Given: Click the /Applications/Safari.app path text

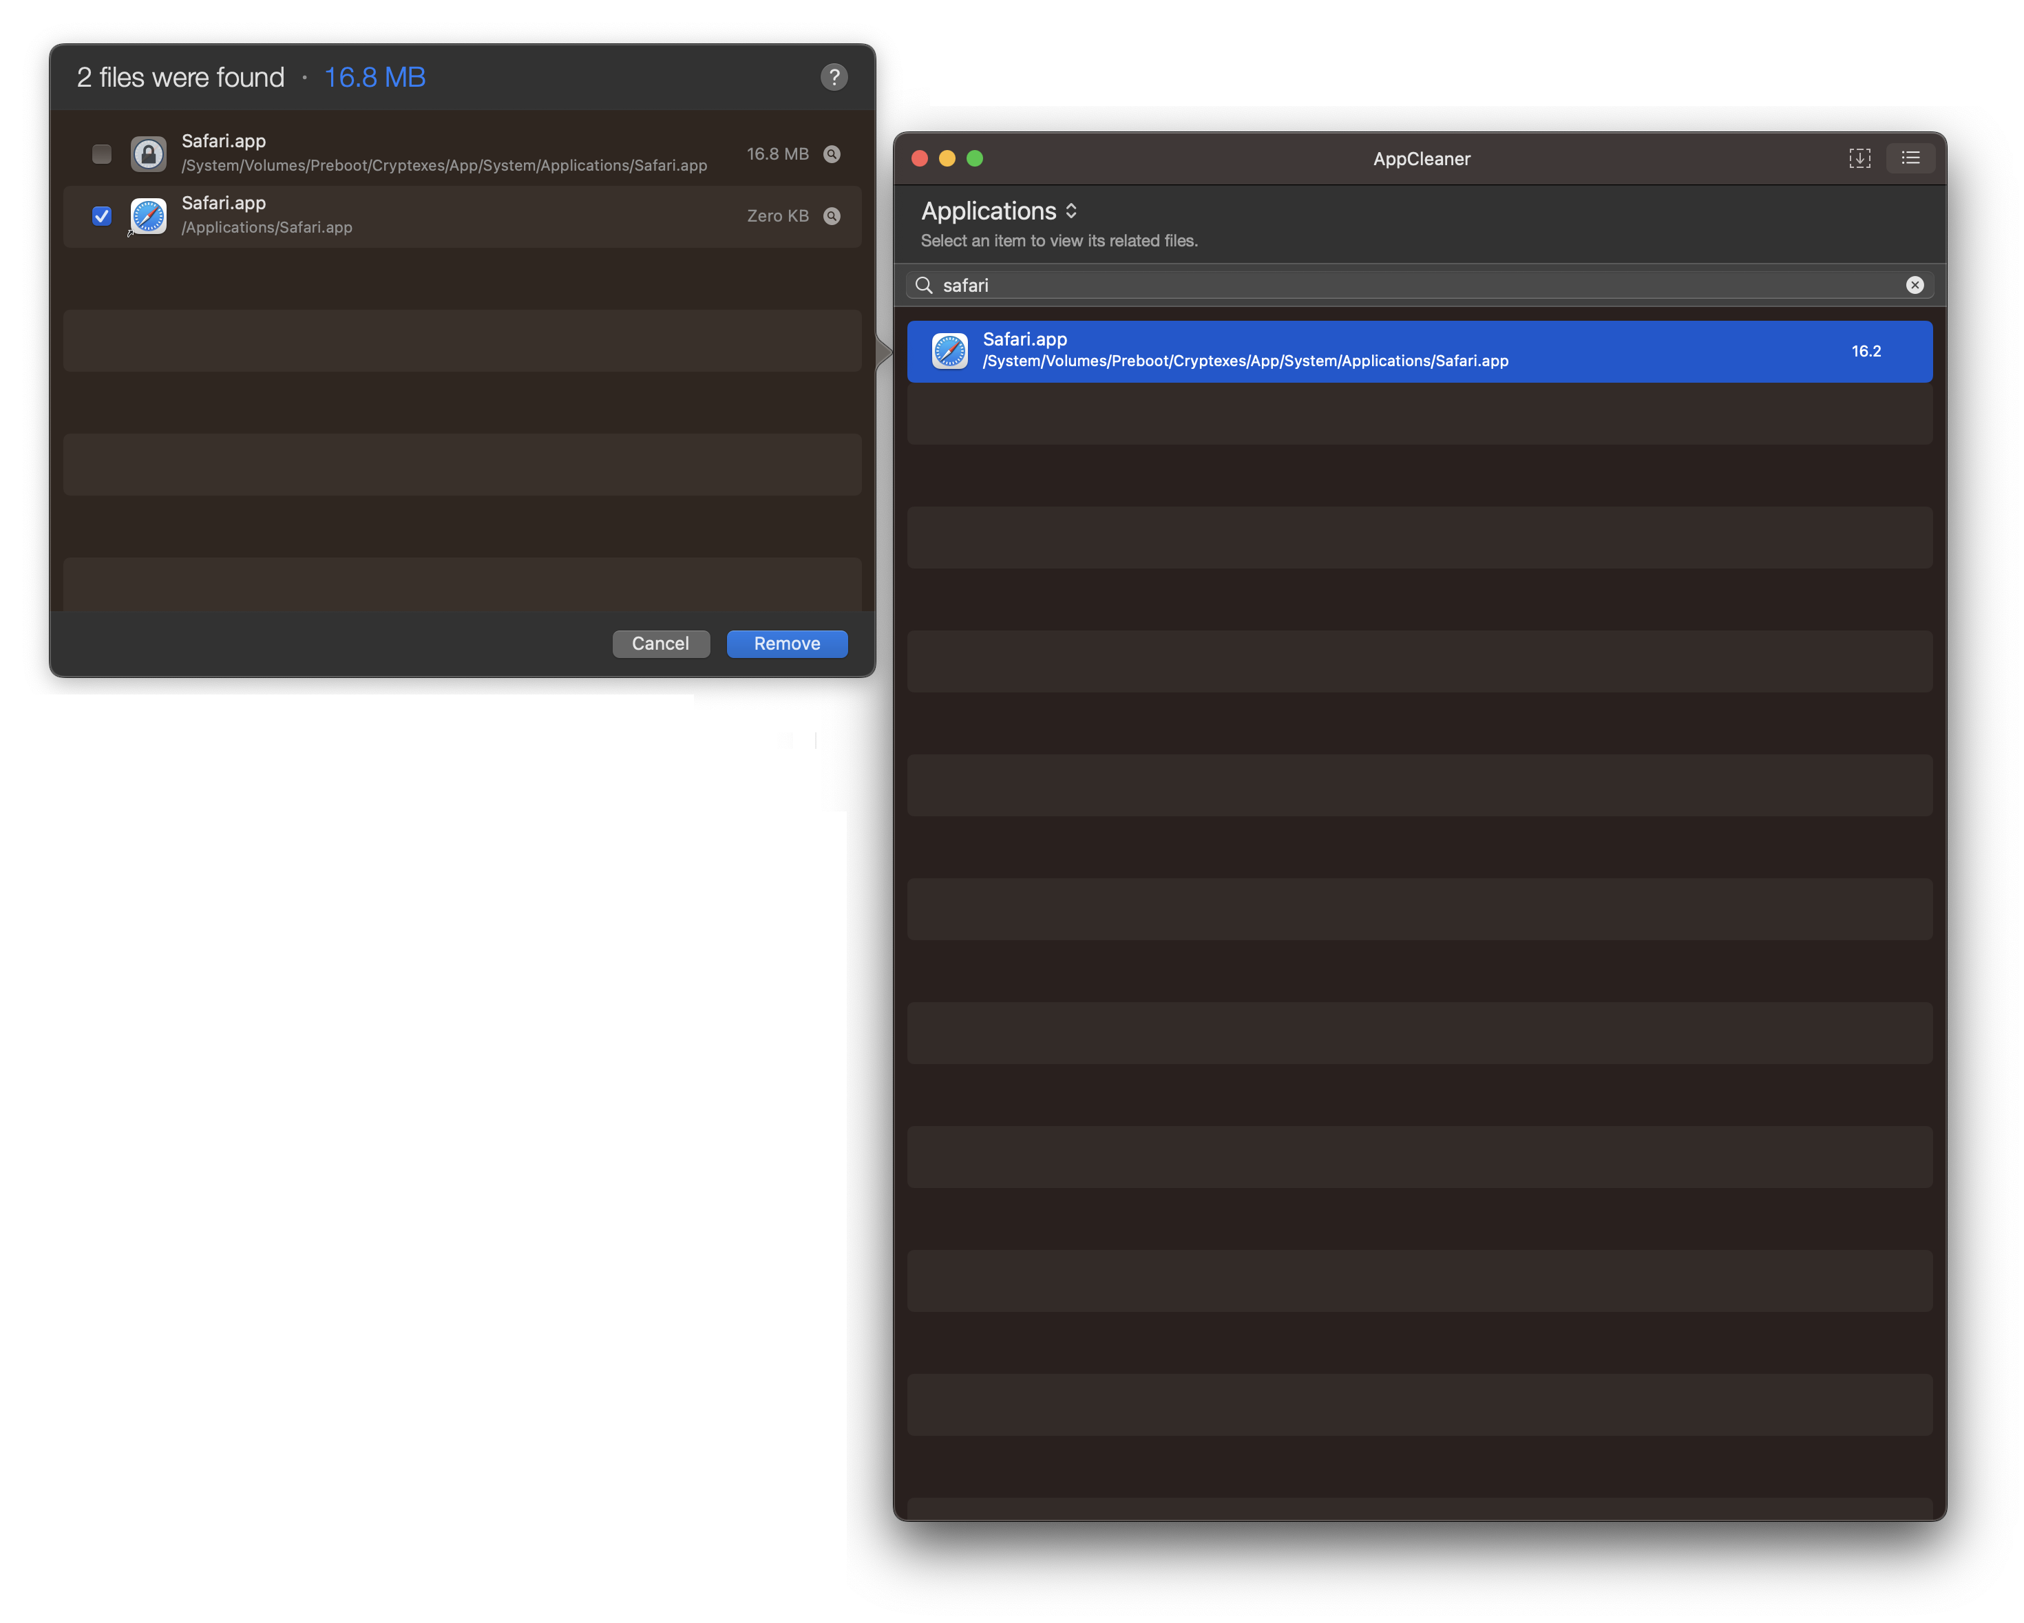Looking at the screenshot, I should [x=266, y=228].
